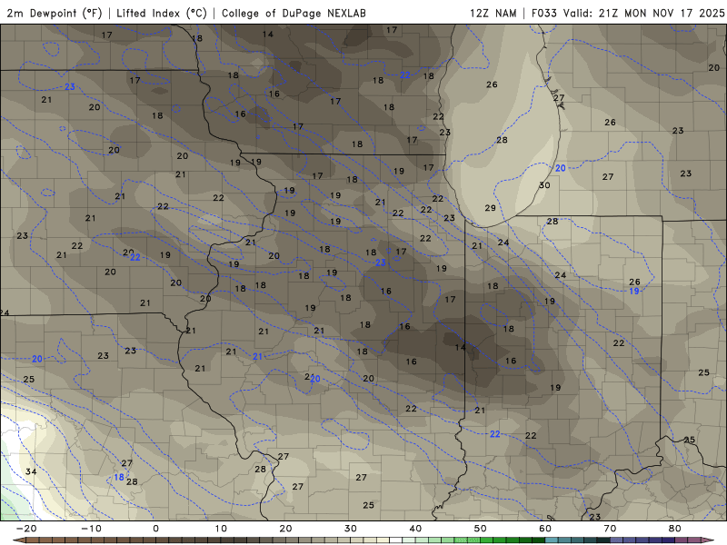Click the '80' label on color scale
This screenshot has height=545, width=727.
coord(675,529)
